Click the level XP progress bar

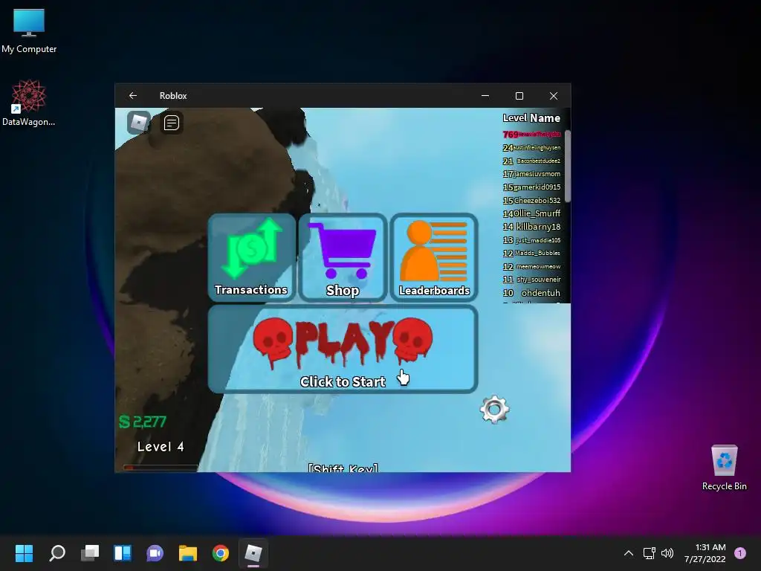[161, 468]
